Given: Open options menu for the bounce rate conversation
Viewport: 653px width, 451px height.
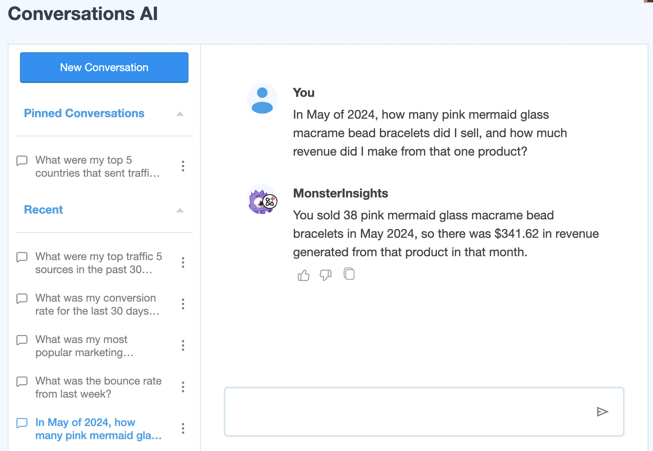Looking at the screenshot, I should point(183,387).
